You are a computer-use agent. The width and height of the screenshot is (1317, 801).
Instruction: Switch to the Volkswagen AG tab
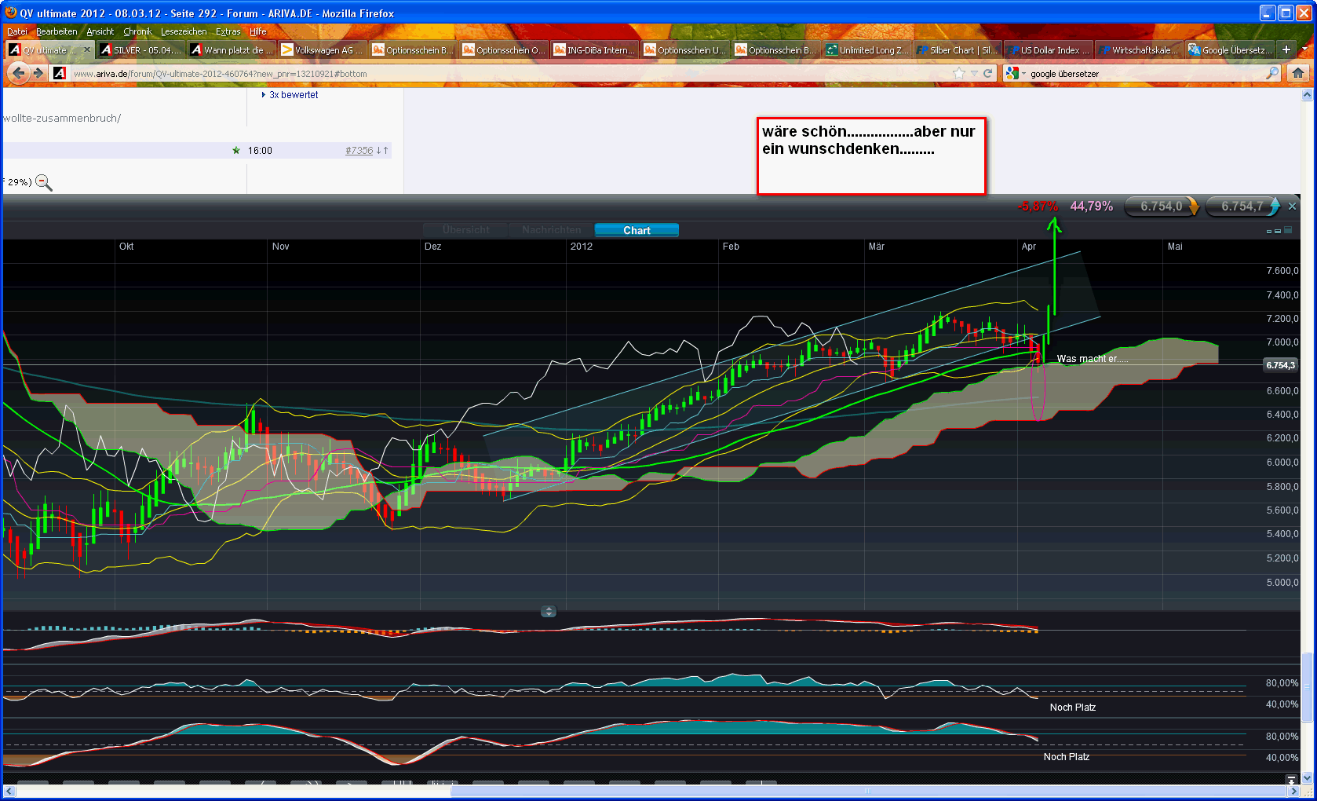click(x=323, y=49)
